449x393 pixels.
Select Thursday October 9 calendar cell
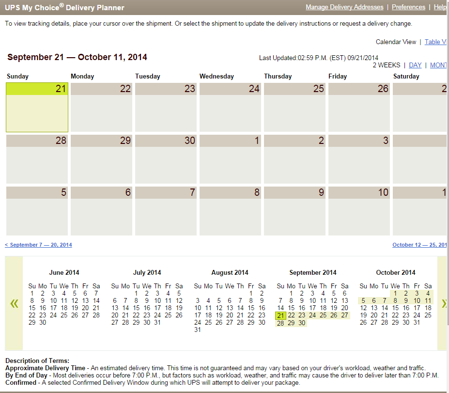[x=294, y=211]
